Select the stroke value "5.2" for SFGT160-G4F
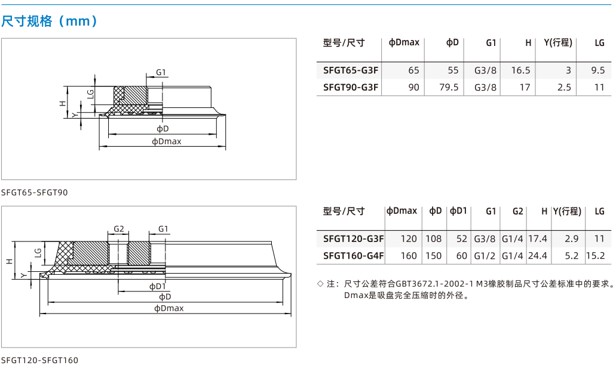Viewport: 613px width, 366px height. pyautogui.click(x=572, y=256)
